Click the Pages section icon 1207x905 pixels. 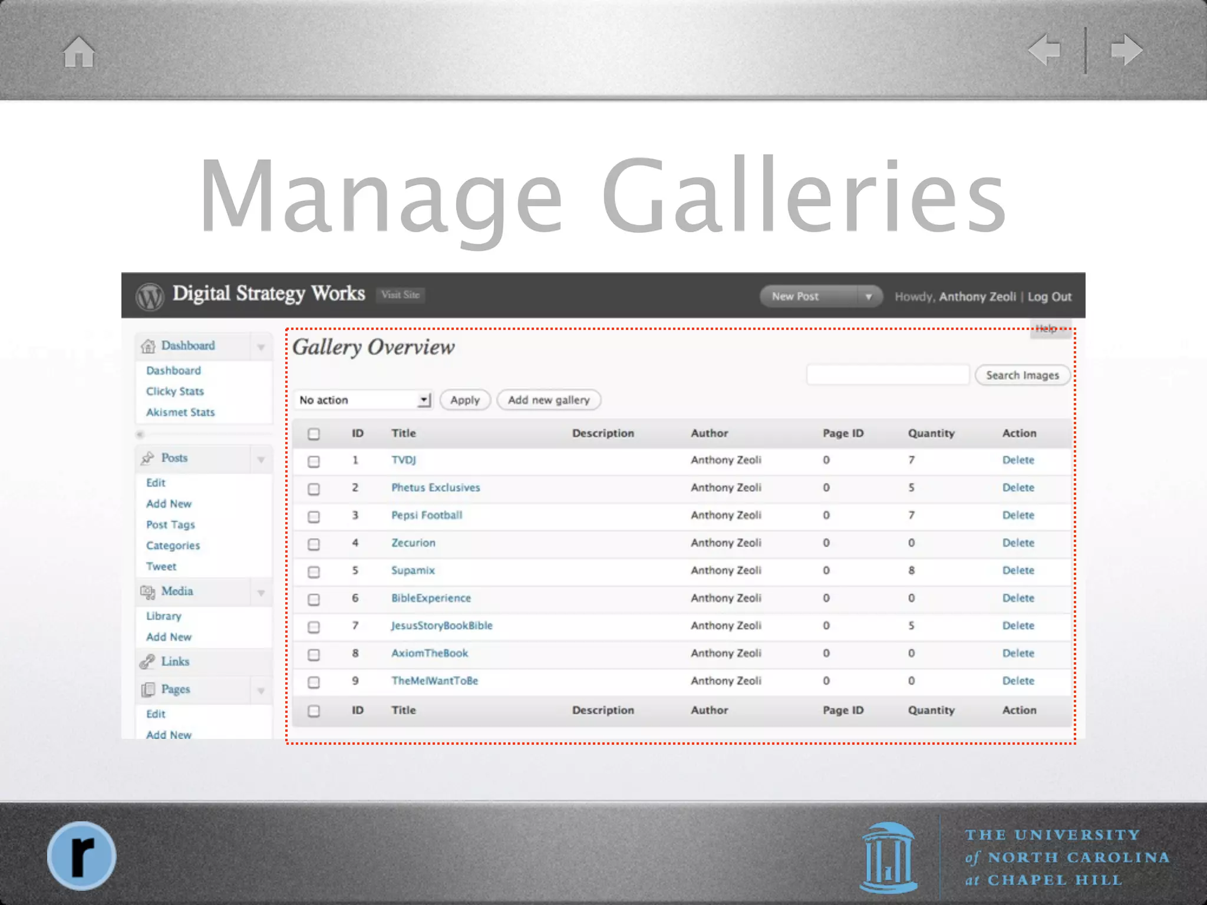[x=148, y=689]
